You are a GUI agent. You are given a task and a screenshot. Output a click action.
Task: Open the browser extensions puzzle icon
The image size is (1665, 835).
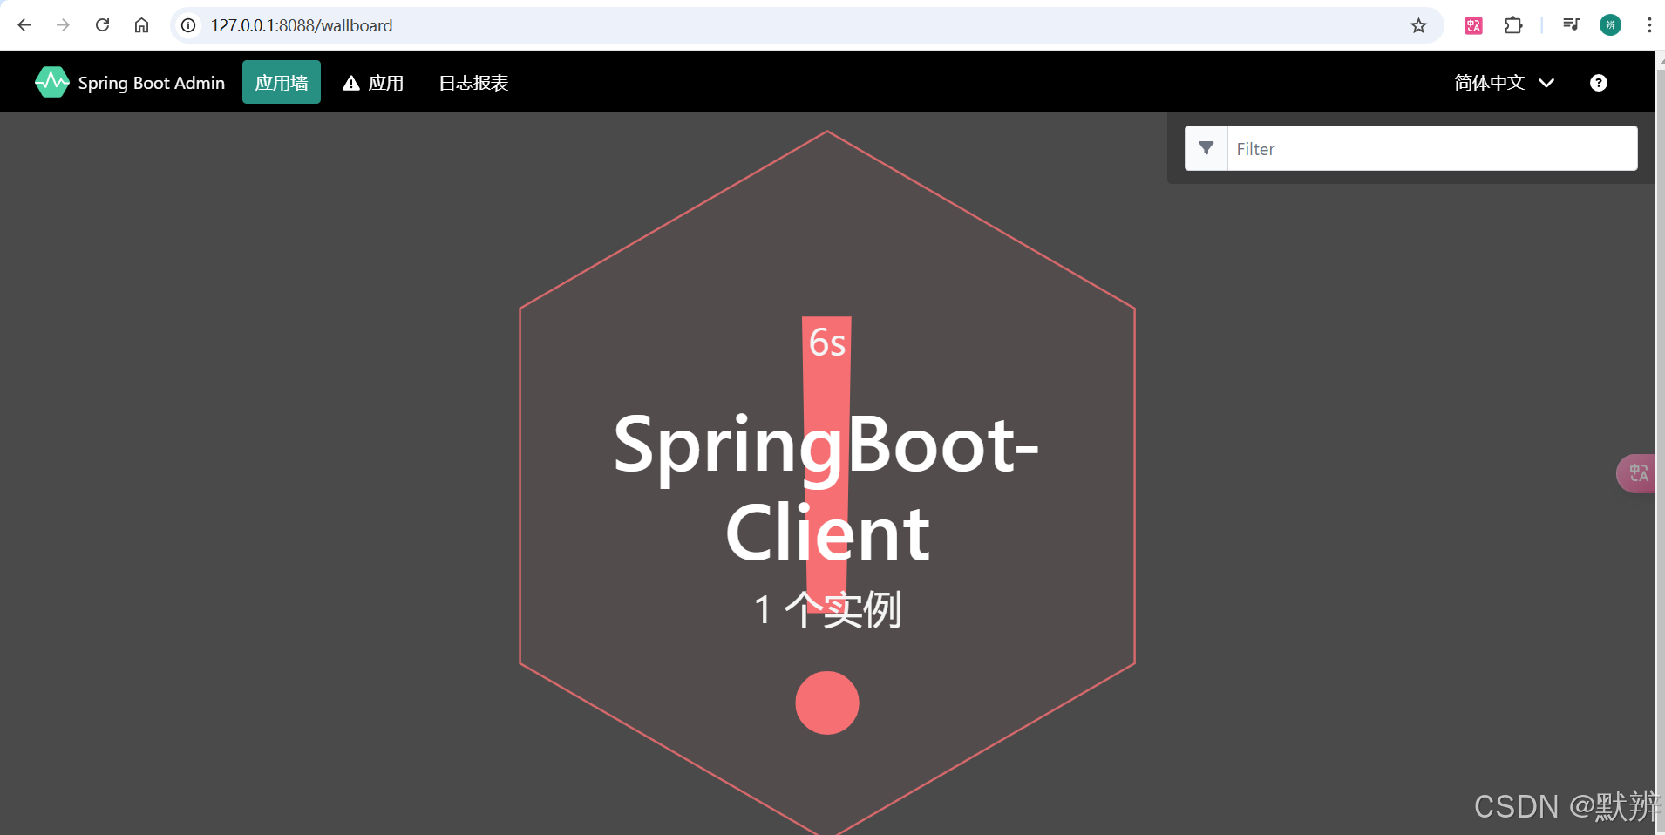pyautogui.click(x=1514, y=25)
